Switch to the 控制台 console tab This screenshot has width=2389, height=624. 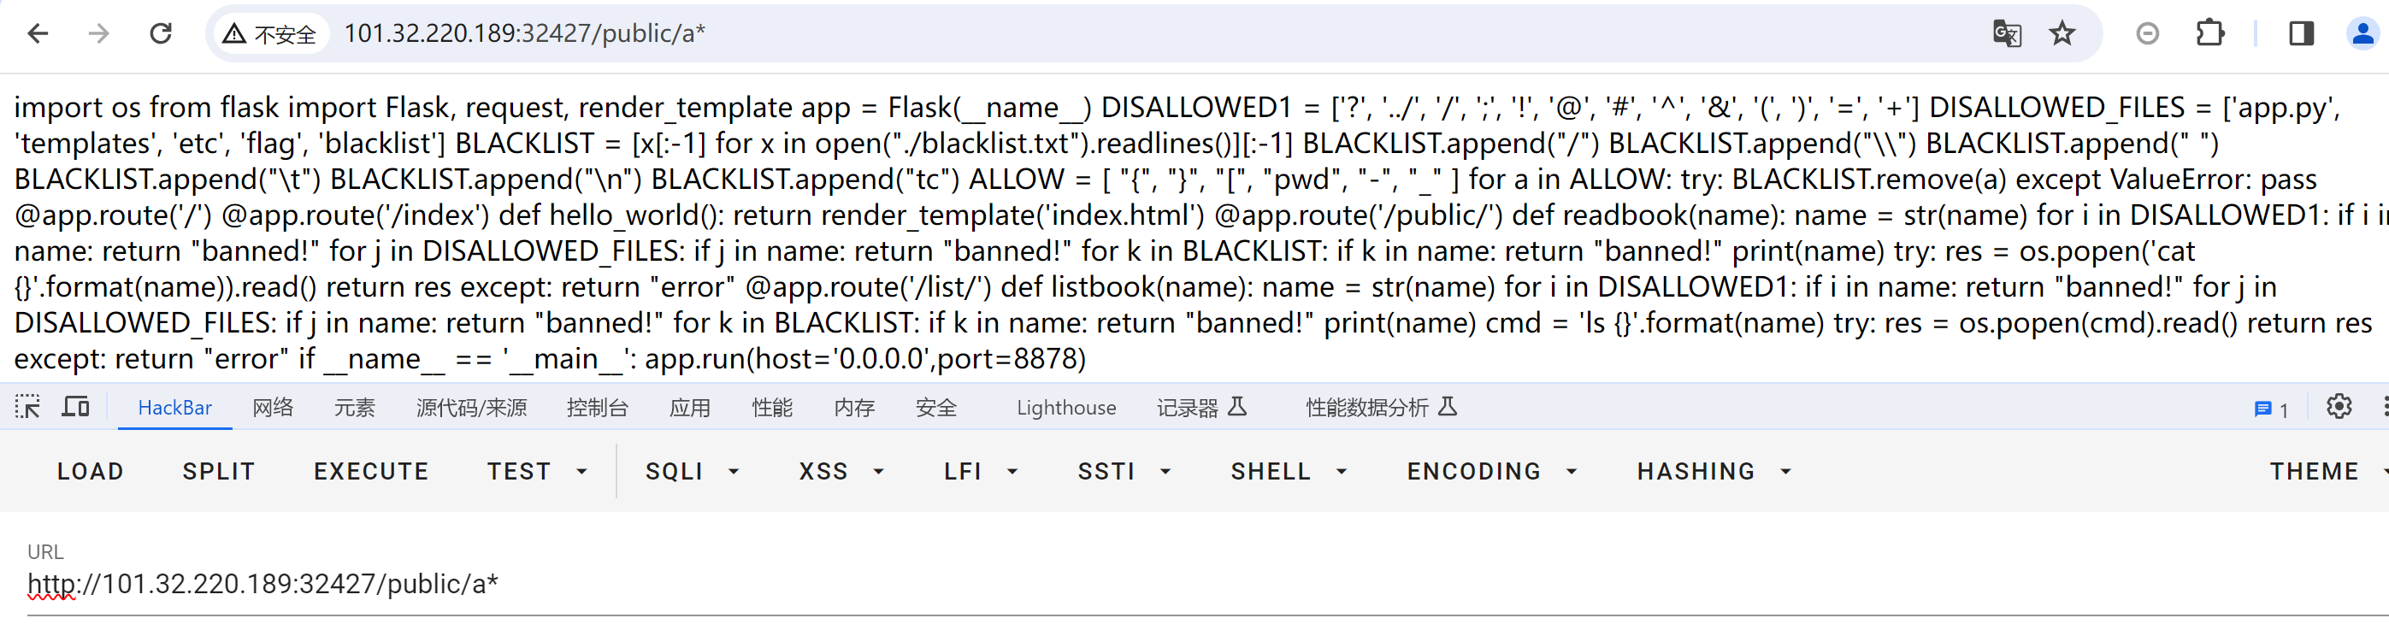[599, 407]
